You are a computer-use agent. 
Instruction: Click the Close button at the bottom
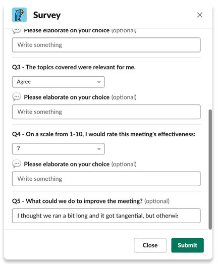pyautogui.click(x=150, y=245)
